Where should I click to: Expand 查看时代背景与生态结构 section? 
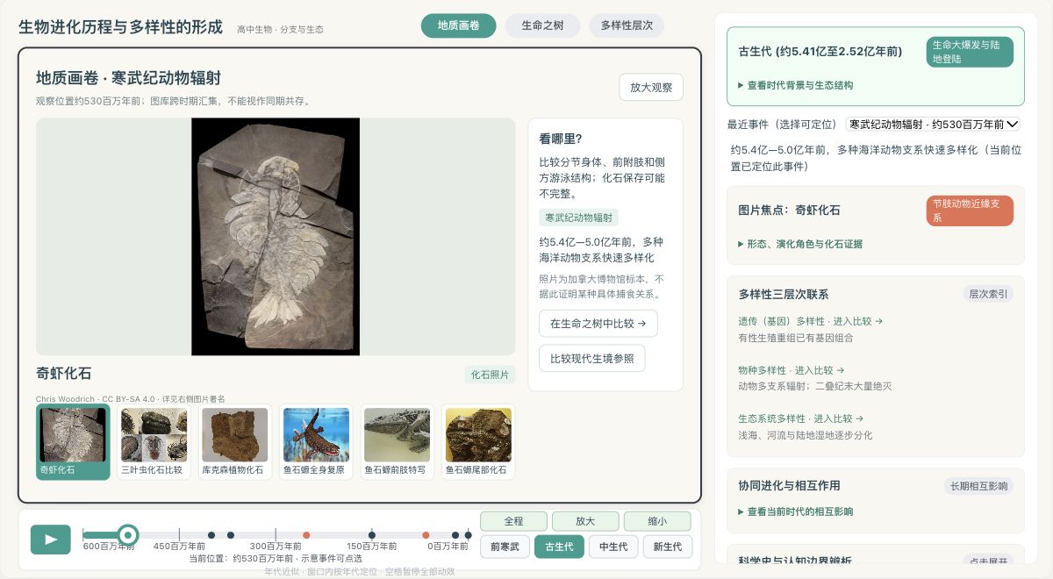796,85
